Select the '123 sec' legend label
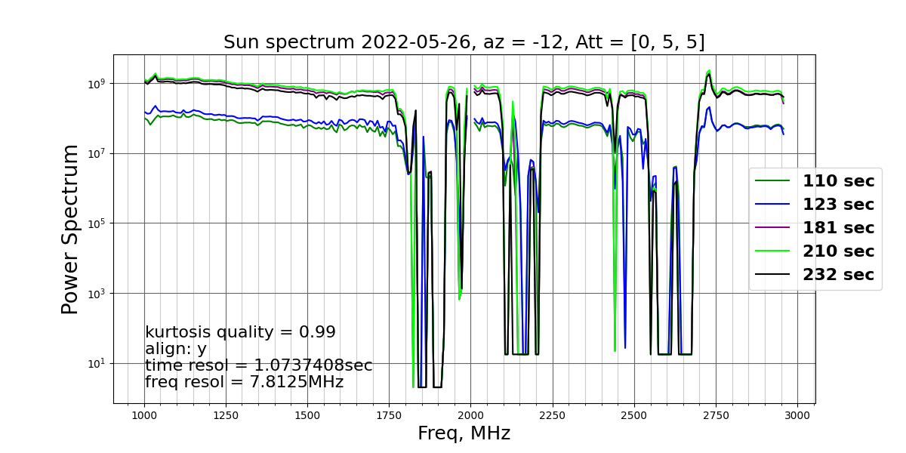The width and height of the screenshot is (906, 453). pyautogui.click(x=838, y=205)
